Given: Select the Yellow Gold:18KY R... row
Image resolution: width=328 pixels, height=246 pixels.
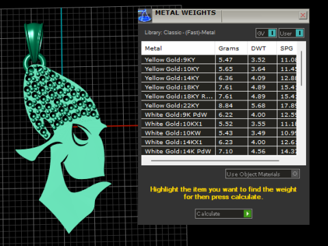Looking at the screenshot, I should [x=219, y=96].
